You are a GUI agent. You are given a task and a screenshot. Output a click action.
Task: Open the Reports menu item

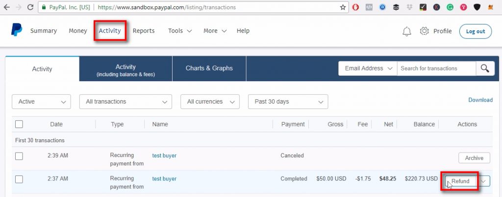tap(144, 31)
